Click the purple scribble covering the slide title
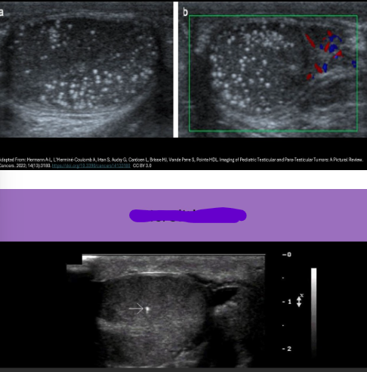 (188, 215)
